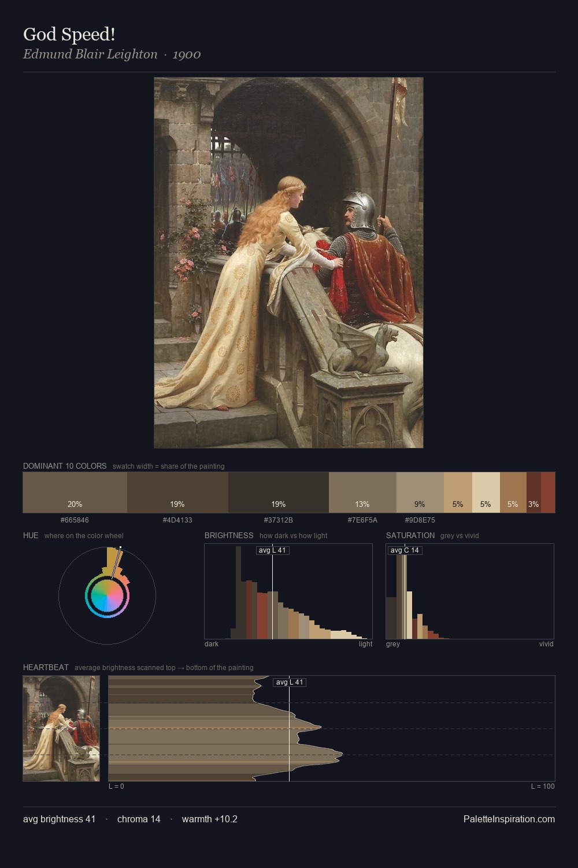578x868 pixels.
Task: Open the small painting thumbnail beside heartbeat
Action: [x=61, y=729]
